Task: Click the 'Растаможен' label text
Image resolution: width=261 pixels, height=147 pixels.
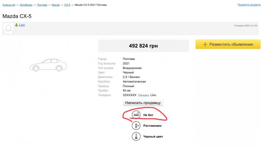Action: pos(152,126)
